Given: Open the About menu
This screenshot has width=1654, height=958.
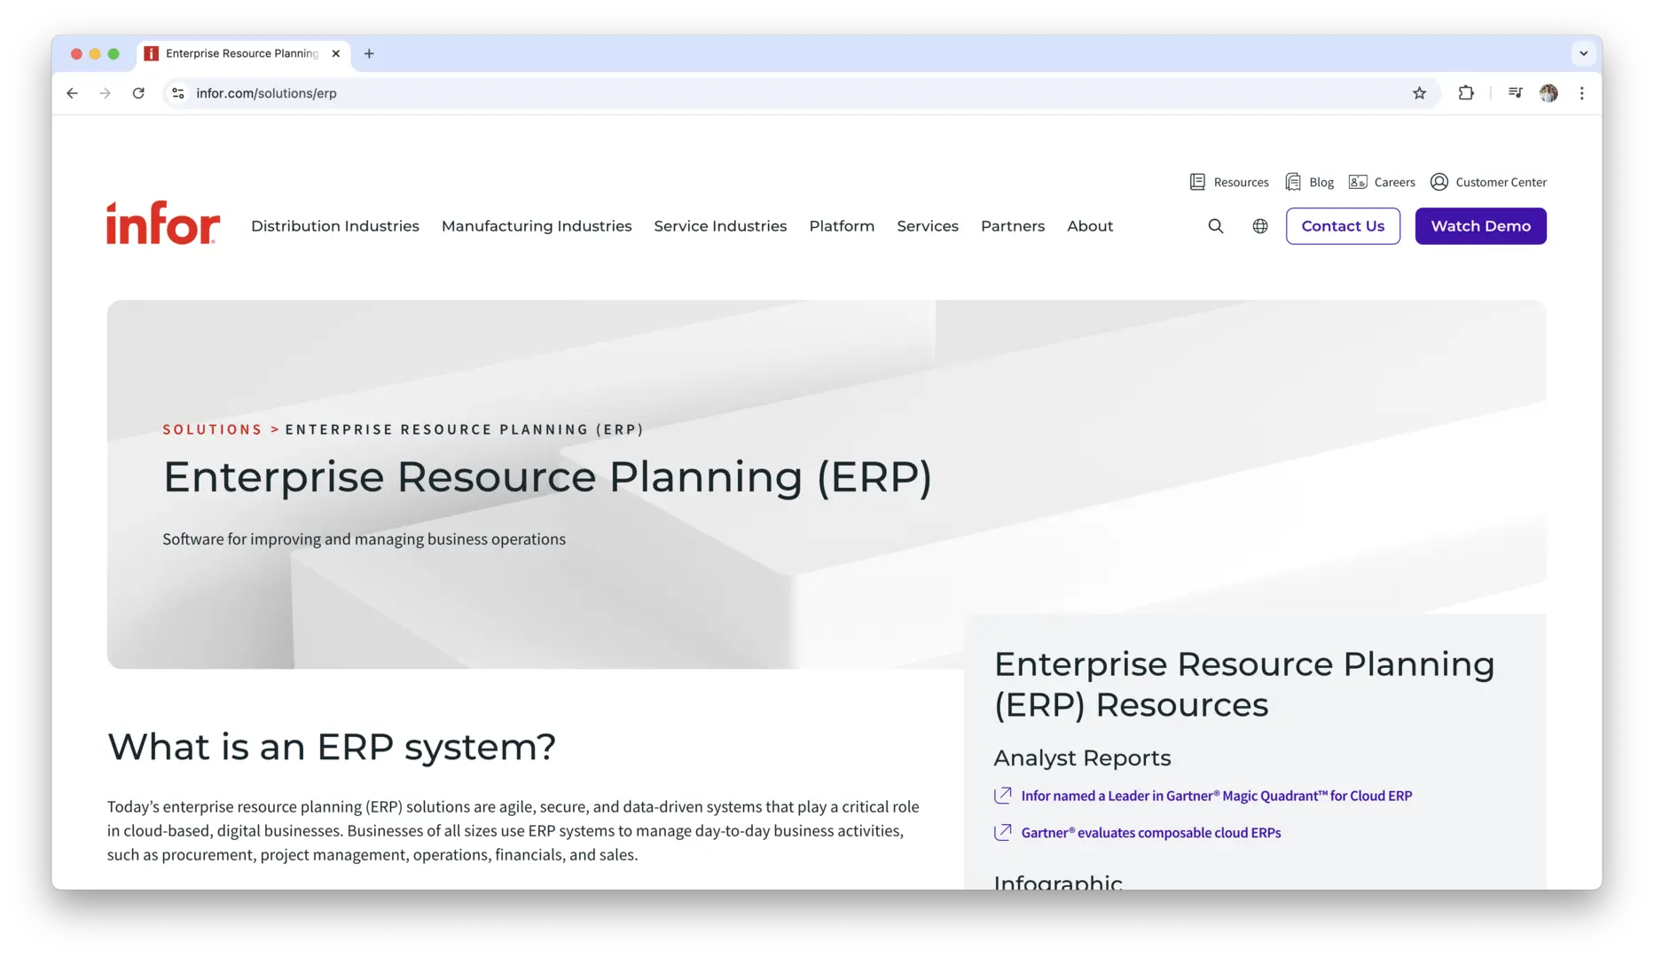Looking at the screenshot, I should (1090, 226).
